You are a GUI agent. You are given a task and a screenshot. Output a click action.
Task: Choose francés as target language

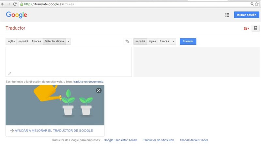tap(164, 41)
